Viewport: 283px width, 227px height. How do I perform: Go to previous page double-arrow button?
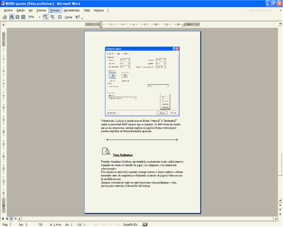coord(280,205)
